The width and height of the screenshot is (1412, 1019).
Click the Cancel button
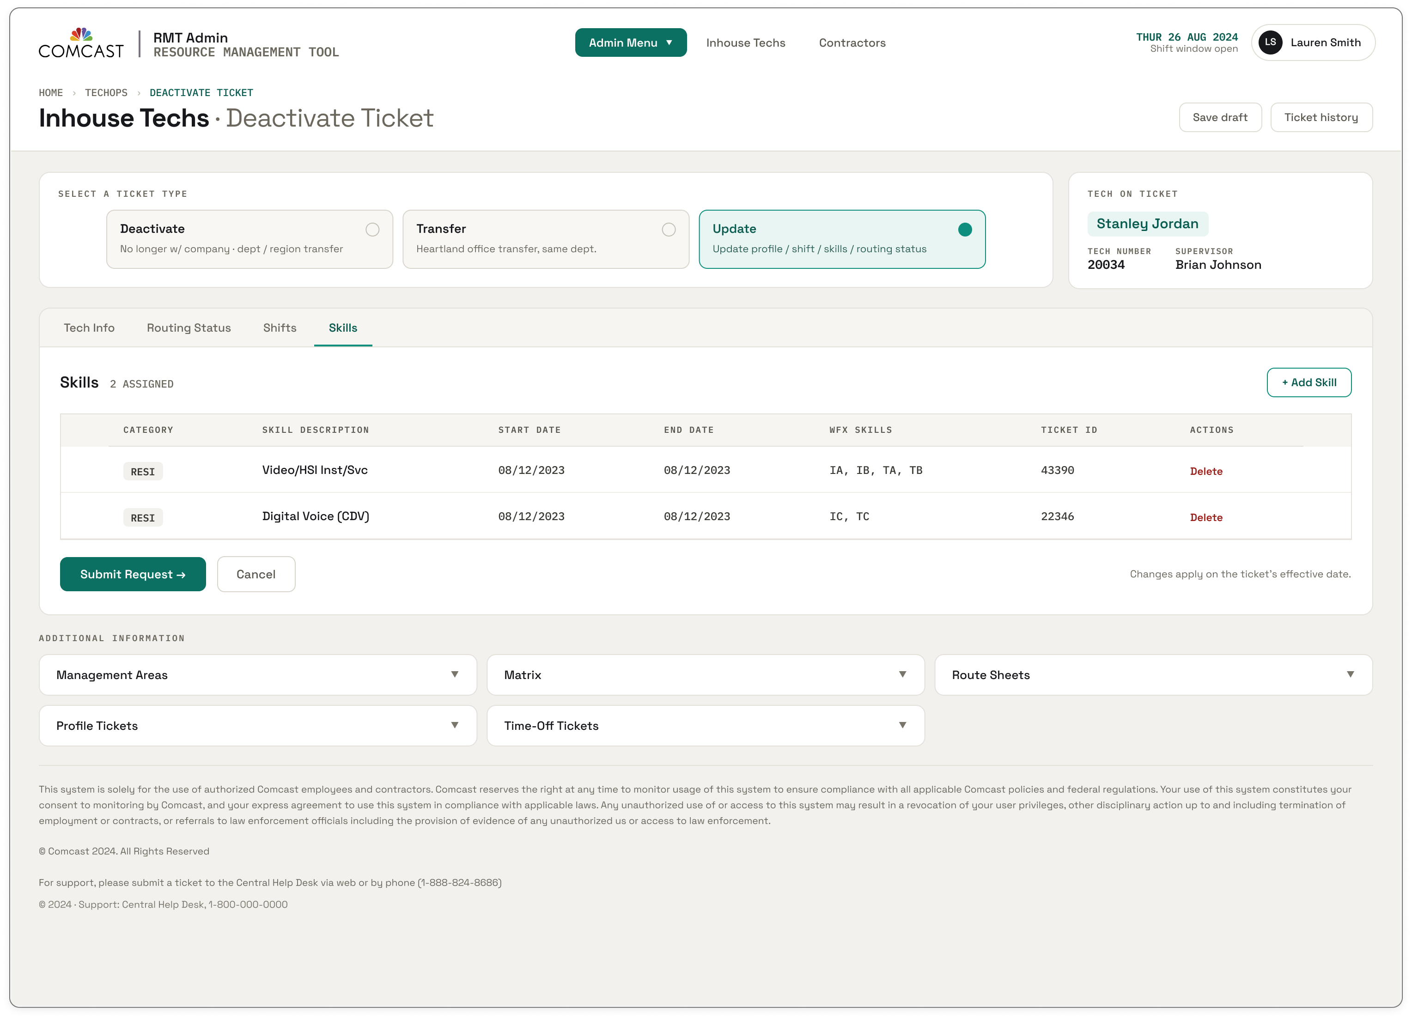256,574
